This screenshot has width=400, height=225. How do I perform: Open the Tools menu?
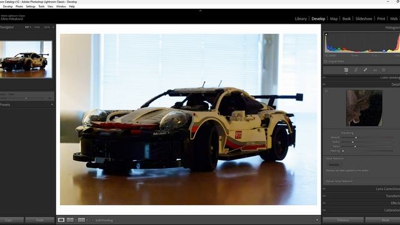(41, 7)
